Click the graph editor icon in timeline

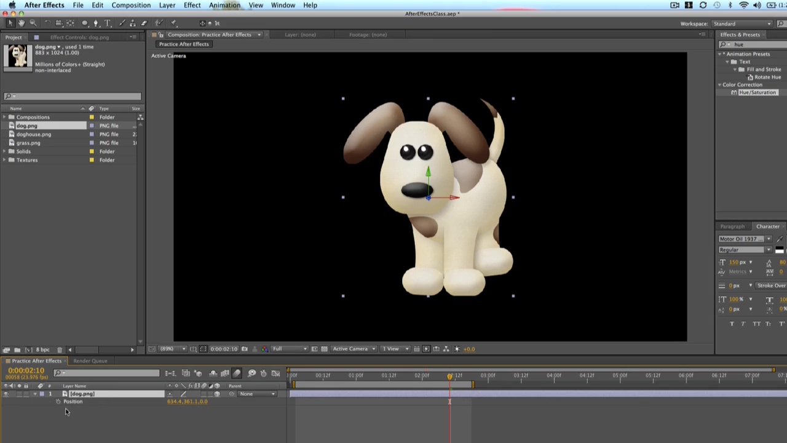[275, 373]
